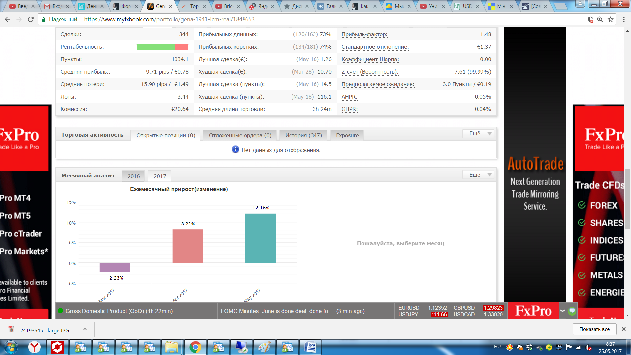Switch to Отложенные ордера (0) tab

tap(240, 135)
